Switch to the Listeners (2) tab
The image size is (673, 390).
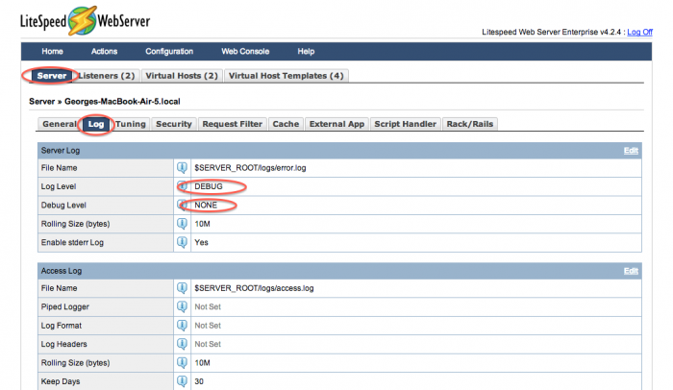point(107,76)
